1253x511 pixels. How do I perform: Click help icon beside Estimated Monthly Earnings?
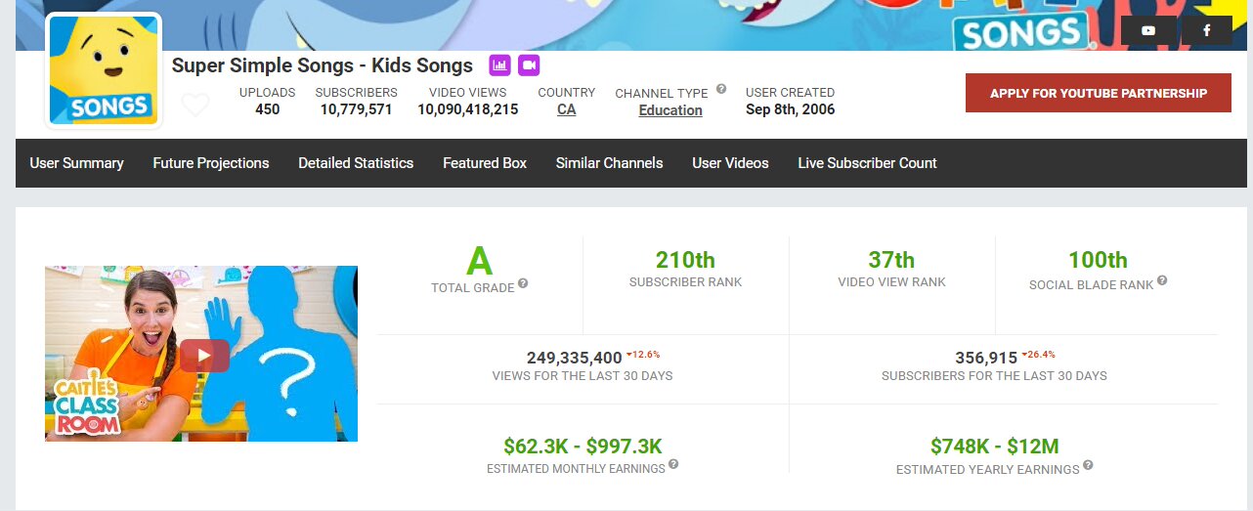[x=673, y=464]
